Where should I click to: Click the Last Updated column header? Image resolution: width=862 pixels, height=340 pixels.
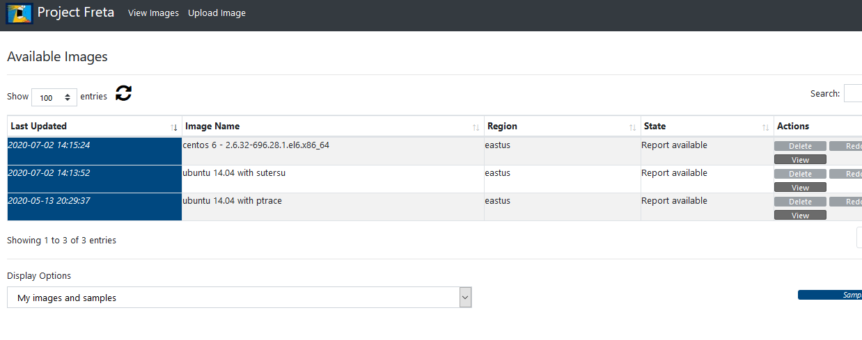[95, 127]
